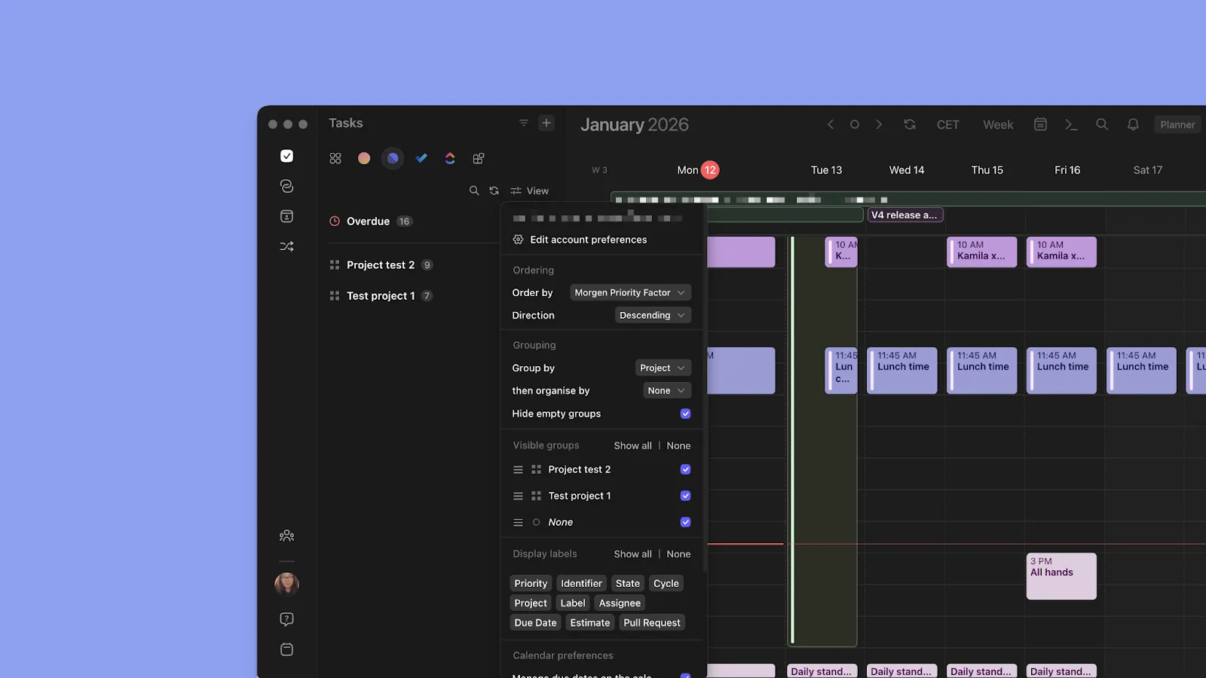Open the Week view selector
The height and width of the screenshot is (678, 1206).
pos(998,124)
